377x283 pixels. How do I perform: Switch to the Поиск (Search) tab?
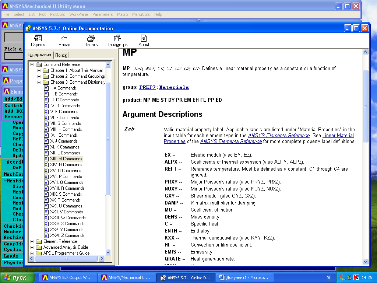click(61, 55)
